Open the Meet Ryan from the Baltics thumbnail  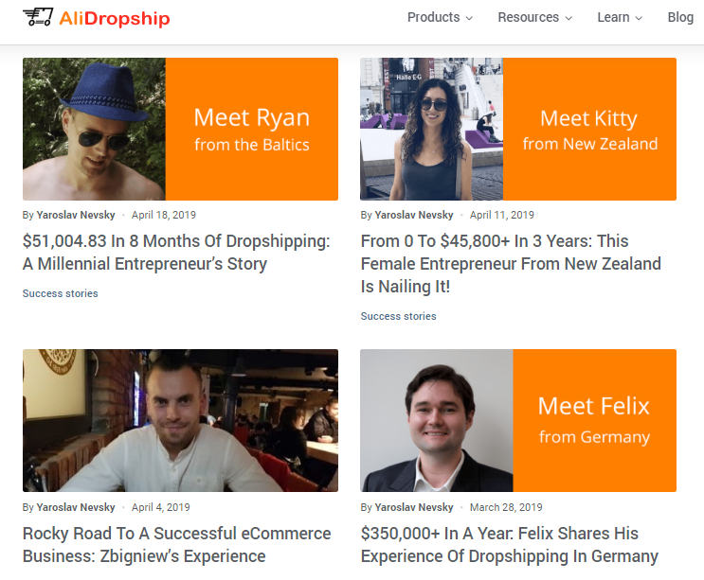[180, 129]
